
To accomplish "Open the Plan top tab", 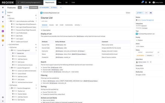I will tap(60, 2).
